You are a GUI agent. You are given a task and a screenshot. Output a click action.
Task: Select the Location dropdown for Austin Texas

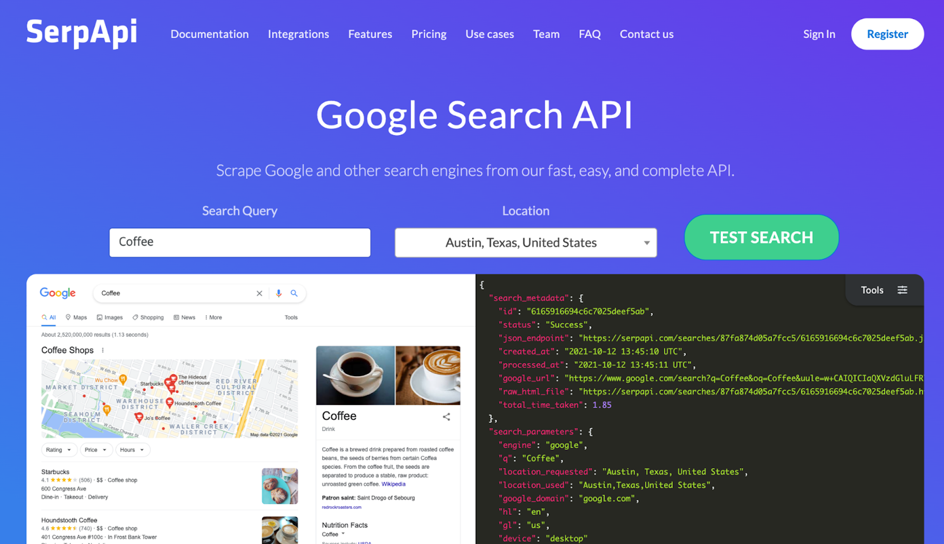525,242
